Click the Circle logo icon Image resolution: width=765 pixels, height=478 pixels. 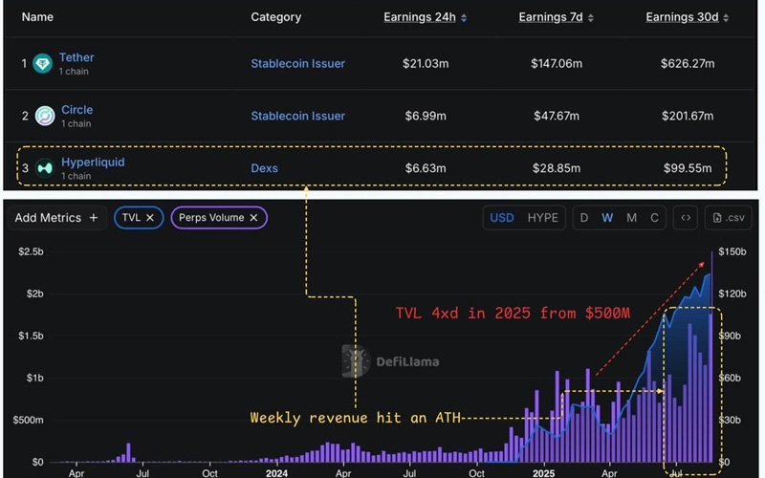tap(45, 116)
